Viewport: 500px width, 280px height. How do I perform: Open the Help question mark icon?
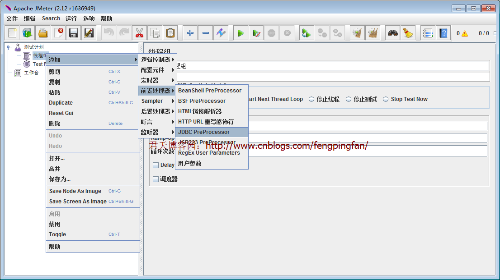(x=443, y=33)
